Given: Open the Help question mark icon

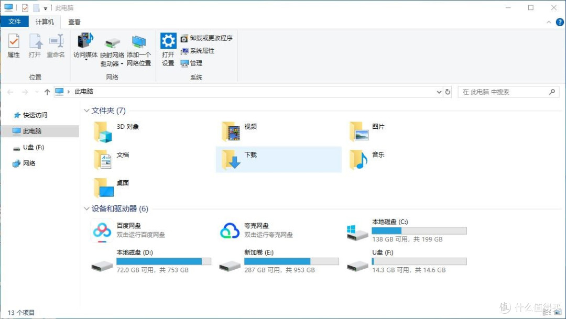Looking at the screenshot, I should click(x=560, y=22).
